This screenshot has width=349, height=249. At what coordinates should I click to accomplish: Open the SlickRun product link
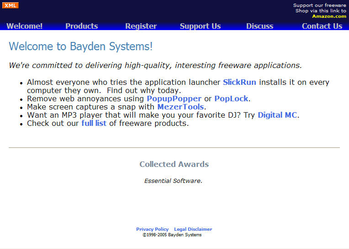[239, 82]
